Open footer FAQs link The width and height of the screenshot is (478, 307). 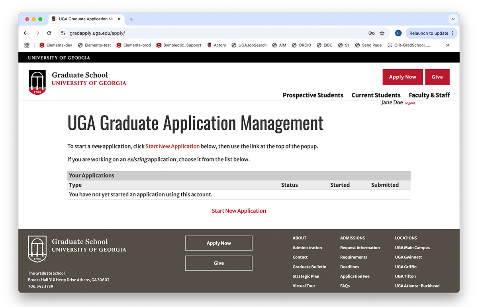(345, 286)
